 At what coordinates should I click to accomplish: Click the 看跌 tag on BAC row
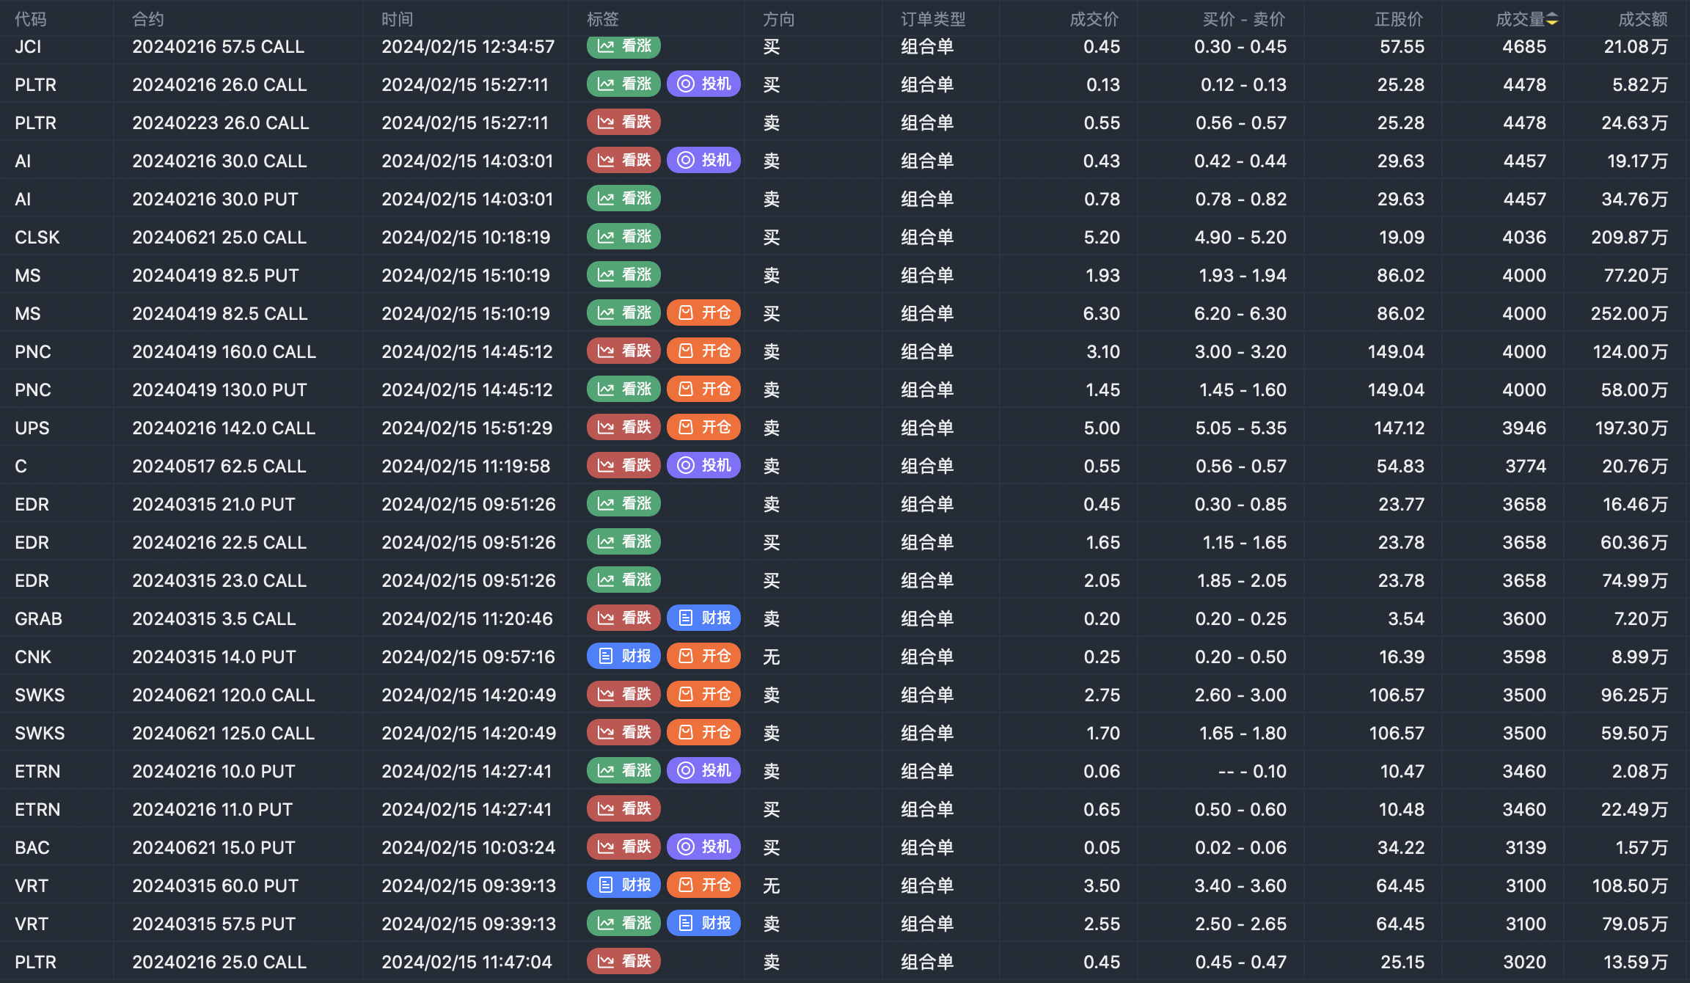coord(623,847)
